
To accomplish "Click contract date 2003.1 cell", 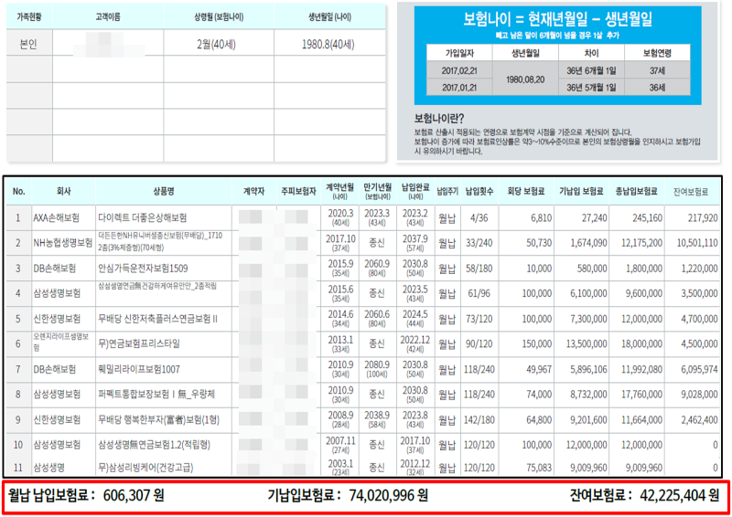I will click(x=340, y=467).
